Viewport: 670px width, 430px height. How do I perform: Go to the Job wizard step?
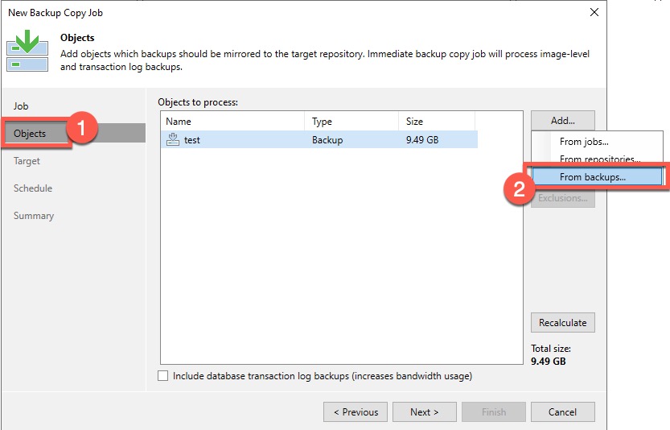click(x=21, y=106)
